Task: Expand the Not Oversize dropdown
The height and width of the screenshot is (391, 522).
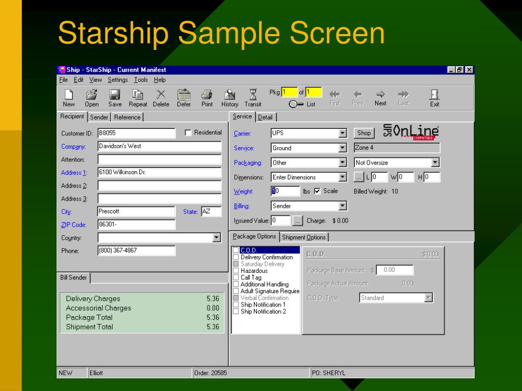Action: [x=435, y=162]
